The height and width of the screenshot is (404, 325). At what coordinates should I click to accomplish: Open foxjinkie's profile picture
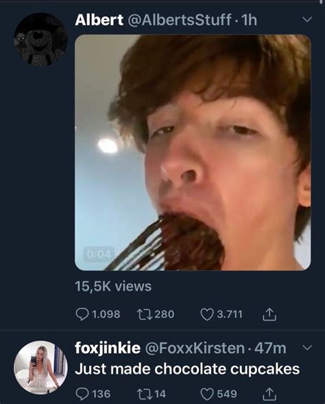pos(40,368)
